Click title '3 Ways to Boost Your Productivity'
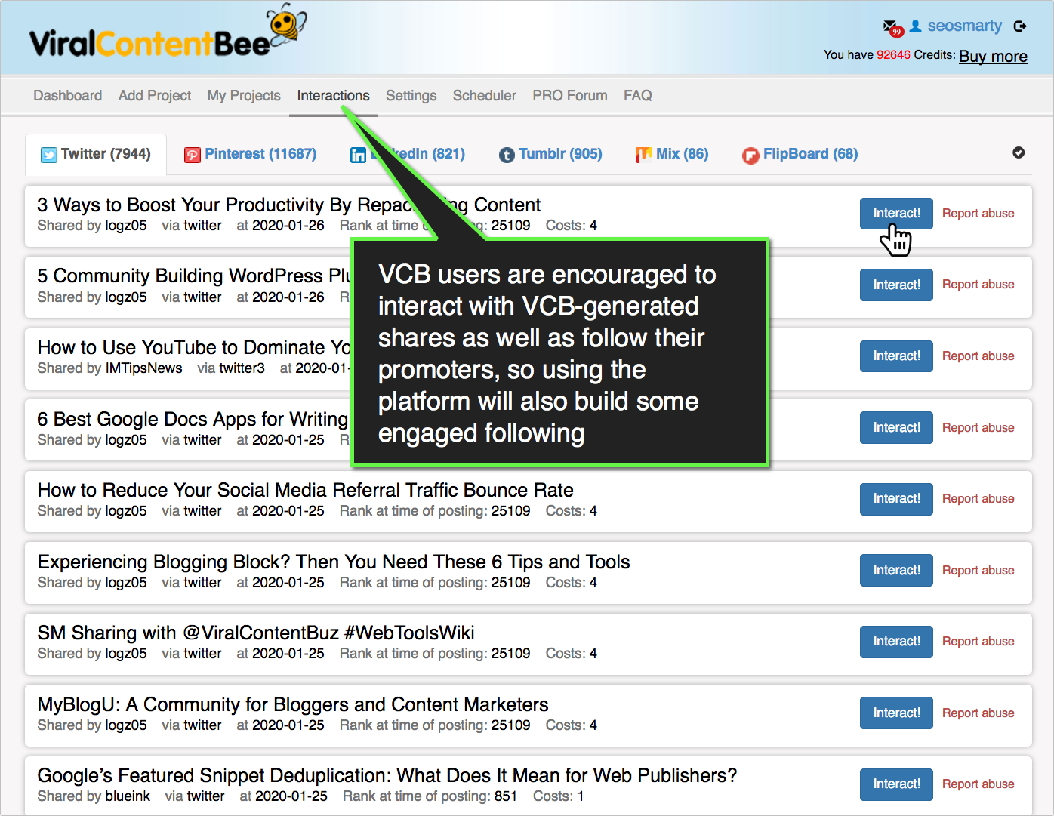Screen dimensions: 1054x816 (289, 205)
